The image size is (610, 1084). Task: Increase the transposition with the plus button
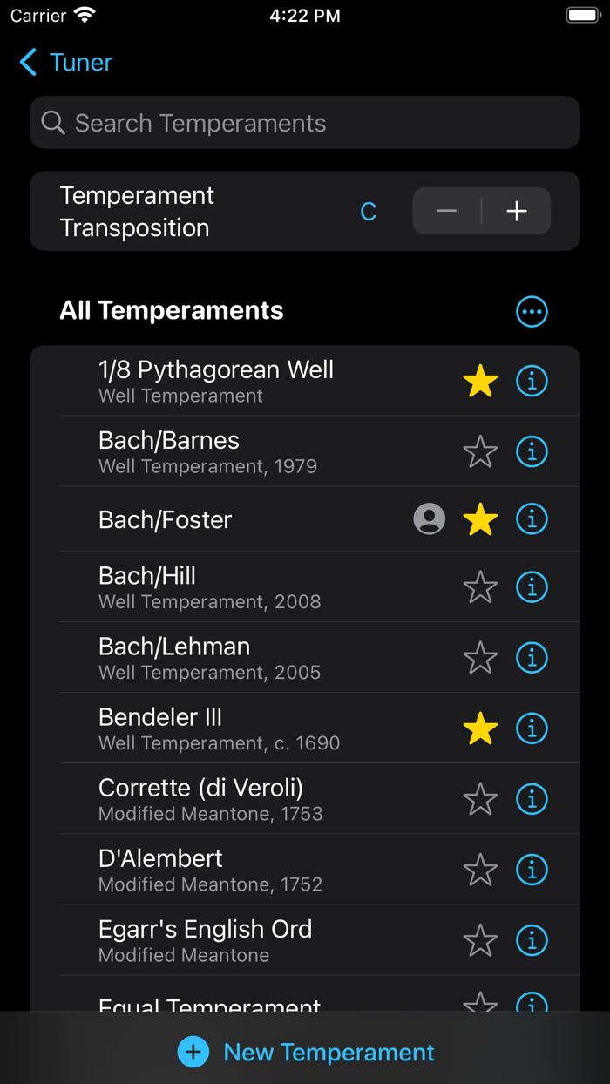(516, 211)
